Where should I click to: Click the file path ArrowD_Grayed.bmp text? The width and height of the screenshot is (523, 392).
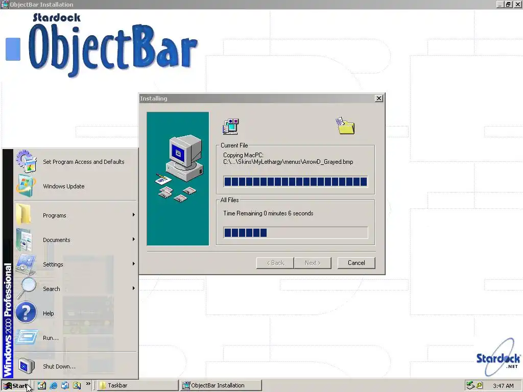click(288, 162)
